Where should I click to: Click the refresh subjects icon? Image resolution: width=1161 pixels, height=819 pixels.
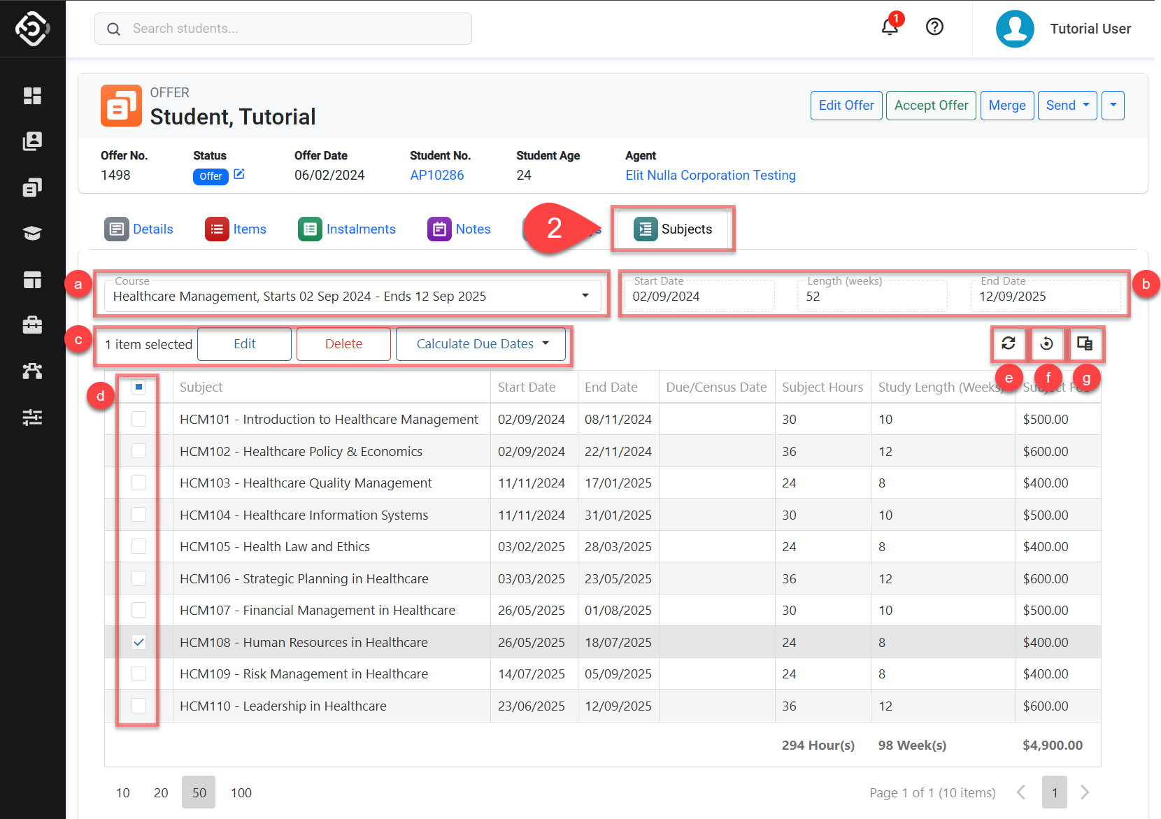pos(1008,343)
